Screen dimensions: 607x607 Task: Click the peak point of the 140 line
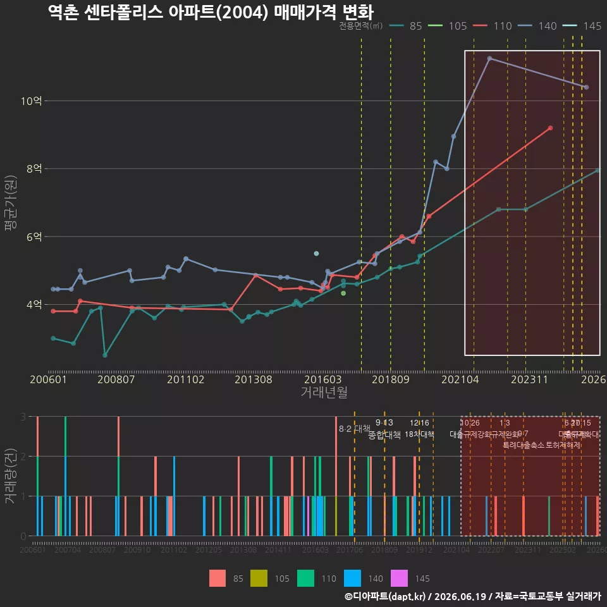tap(489, 58)
